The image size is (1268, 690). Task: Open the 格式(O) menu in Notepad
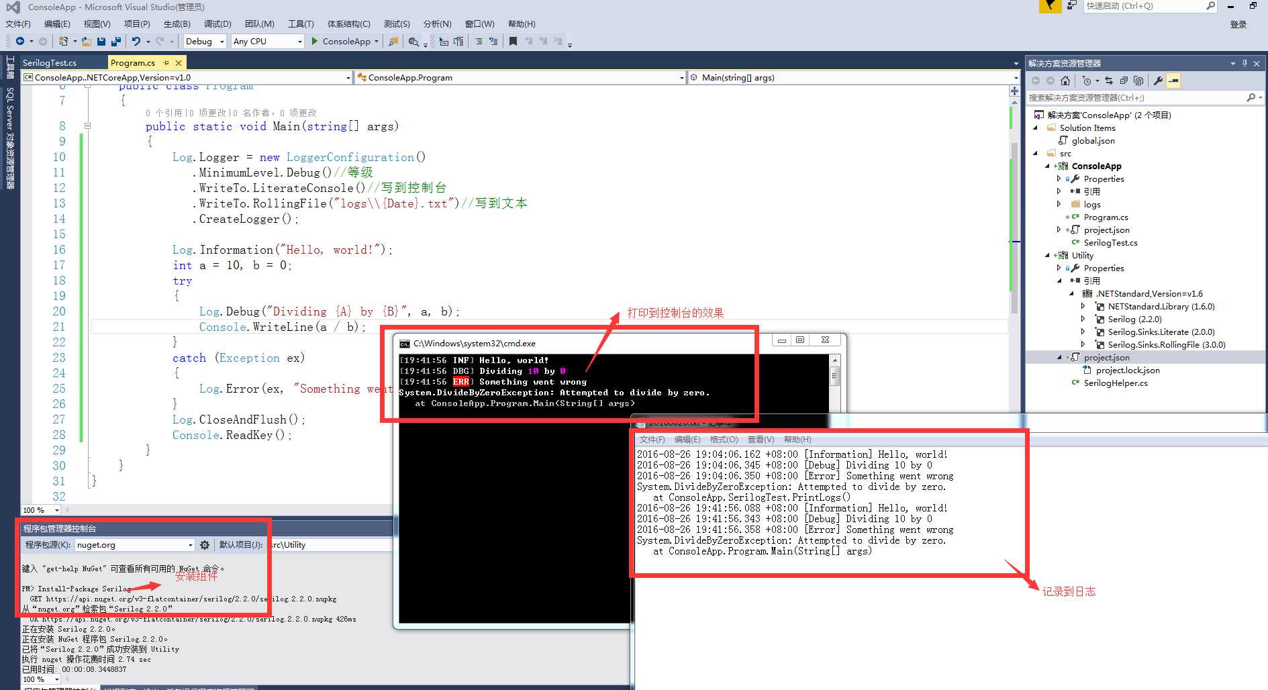[x=724, y=440]
